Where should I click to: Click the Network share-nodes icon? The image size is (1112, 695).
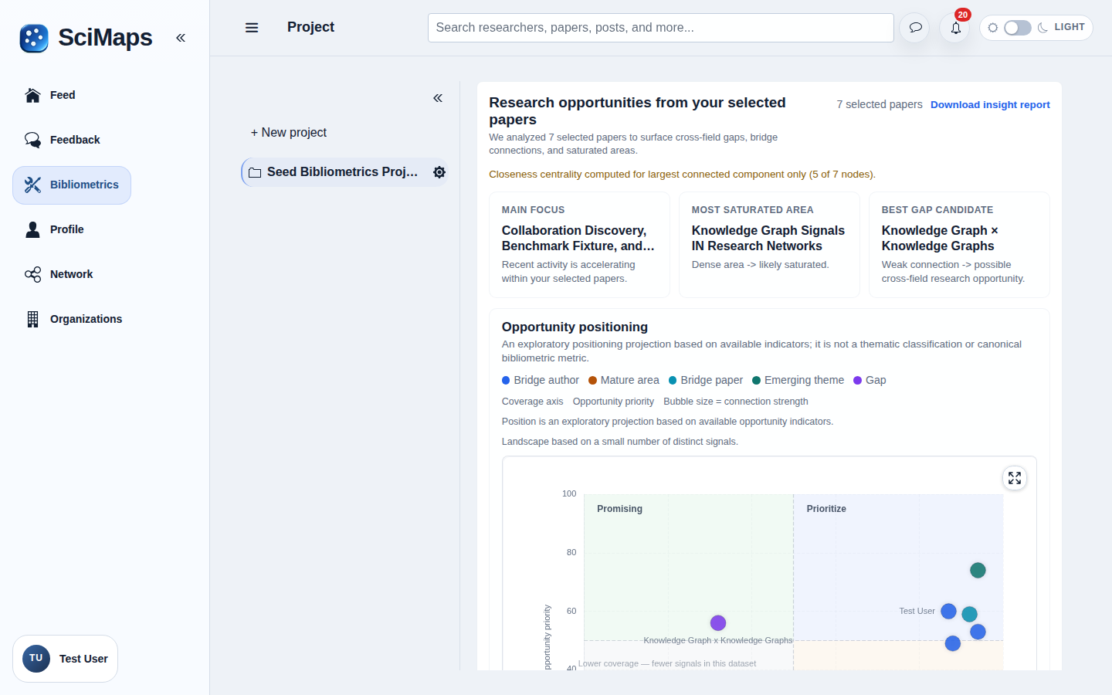[x=32, y=274]
